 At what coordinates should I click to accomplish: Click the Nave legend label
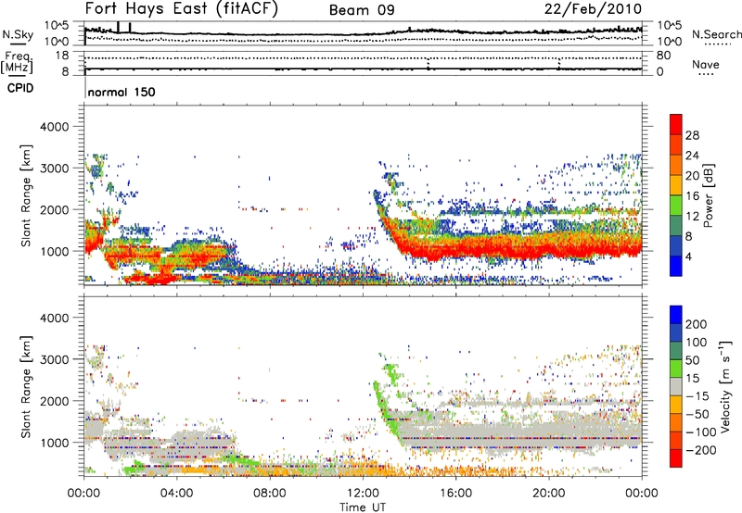point(706,64)
